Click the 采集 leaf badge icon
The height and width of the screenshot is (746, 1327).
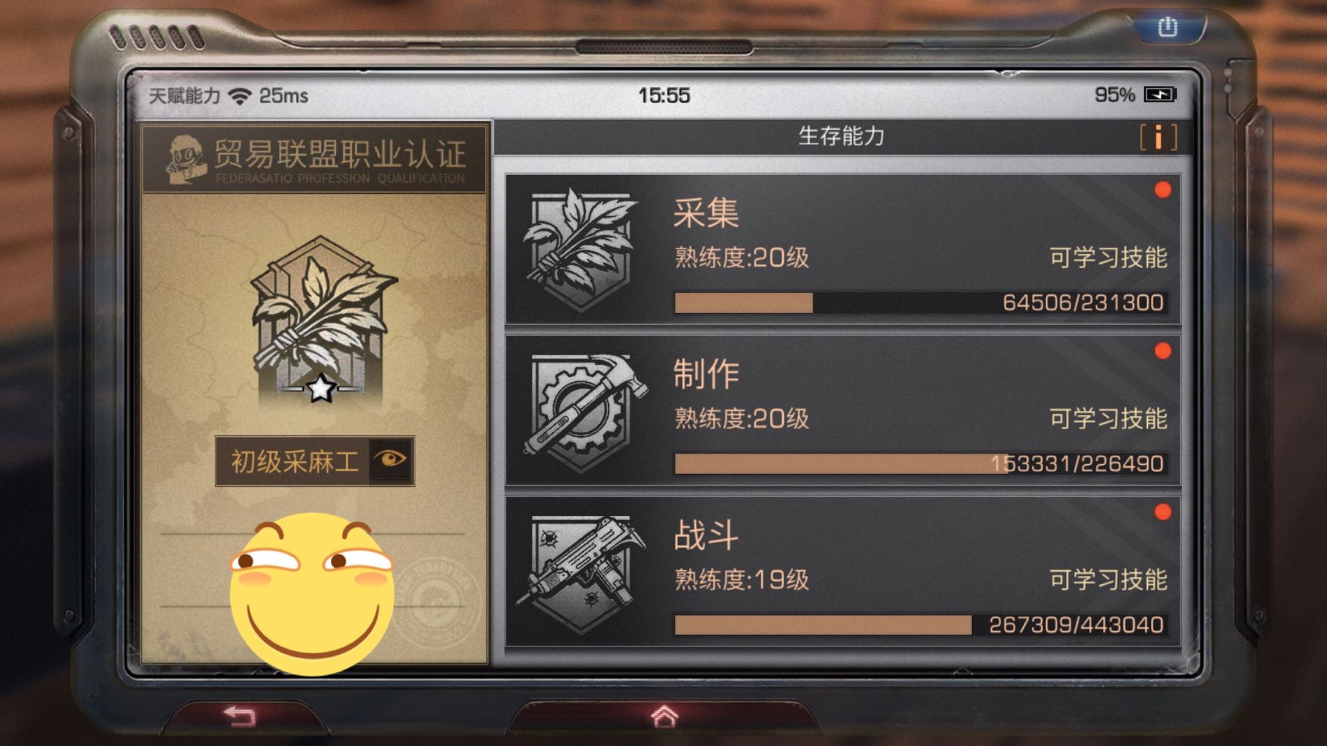580,250
